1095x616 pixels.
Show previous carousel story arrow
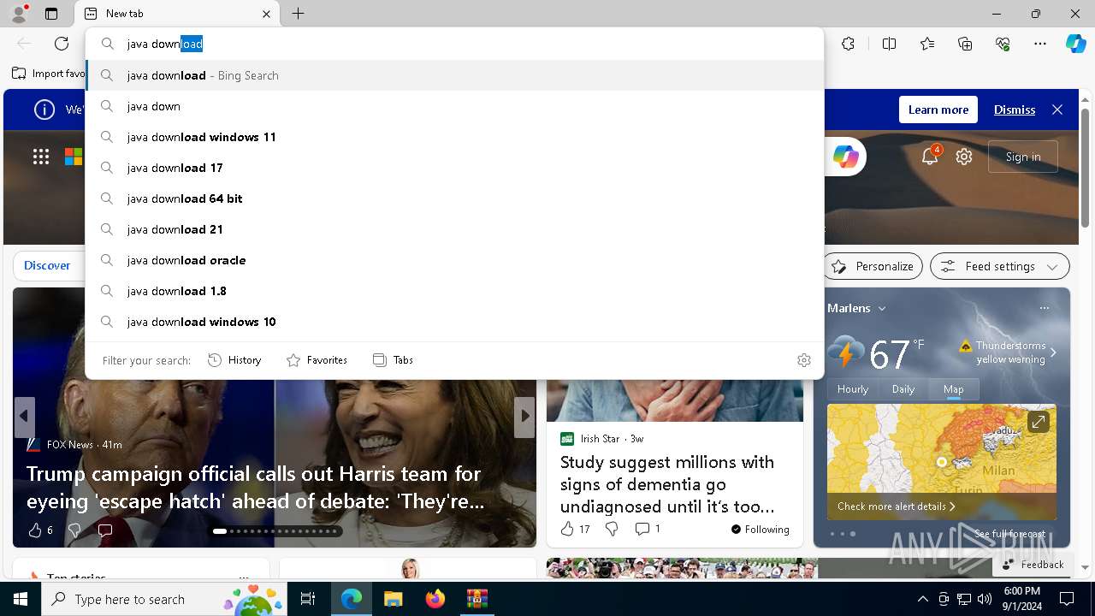pyautogui.click(x=24, y=417)
